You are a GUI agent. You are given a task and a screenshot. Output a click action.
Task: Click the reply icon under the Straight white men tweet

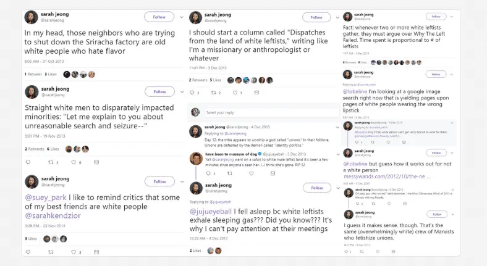(x=30, y=162)
